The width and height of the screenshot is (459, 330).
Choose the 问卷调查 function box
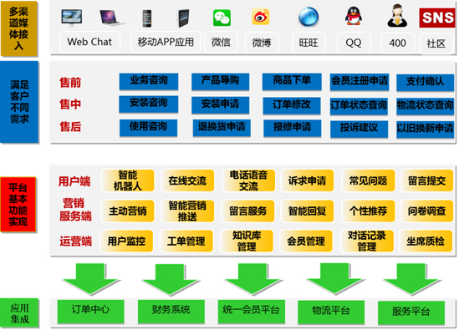426,211
